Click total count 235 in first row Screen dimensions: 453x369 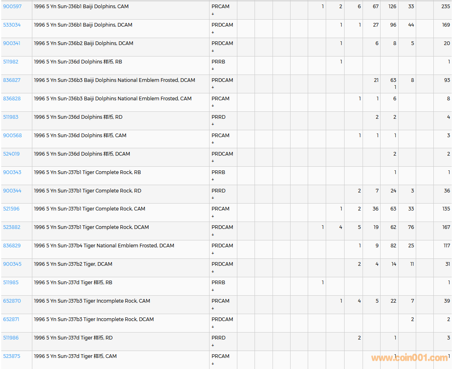(x=446, y=7)
